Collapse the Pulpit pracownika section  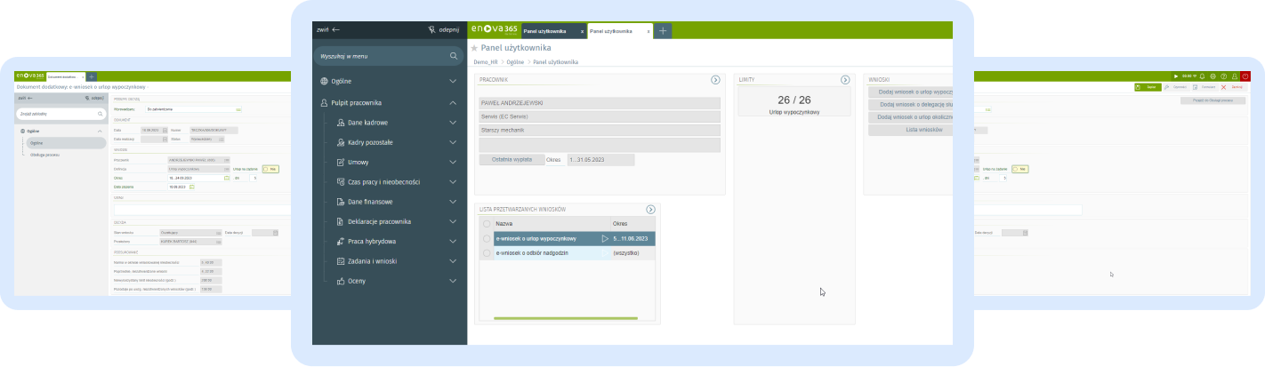click(x=453, y=103)
